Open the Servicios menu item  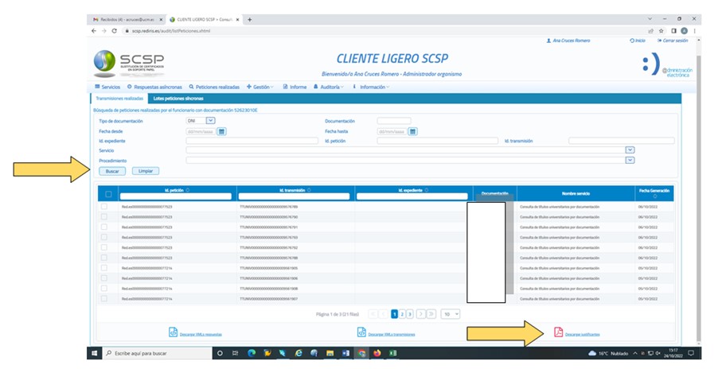pyautogui.click(x=107, y=87)
